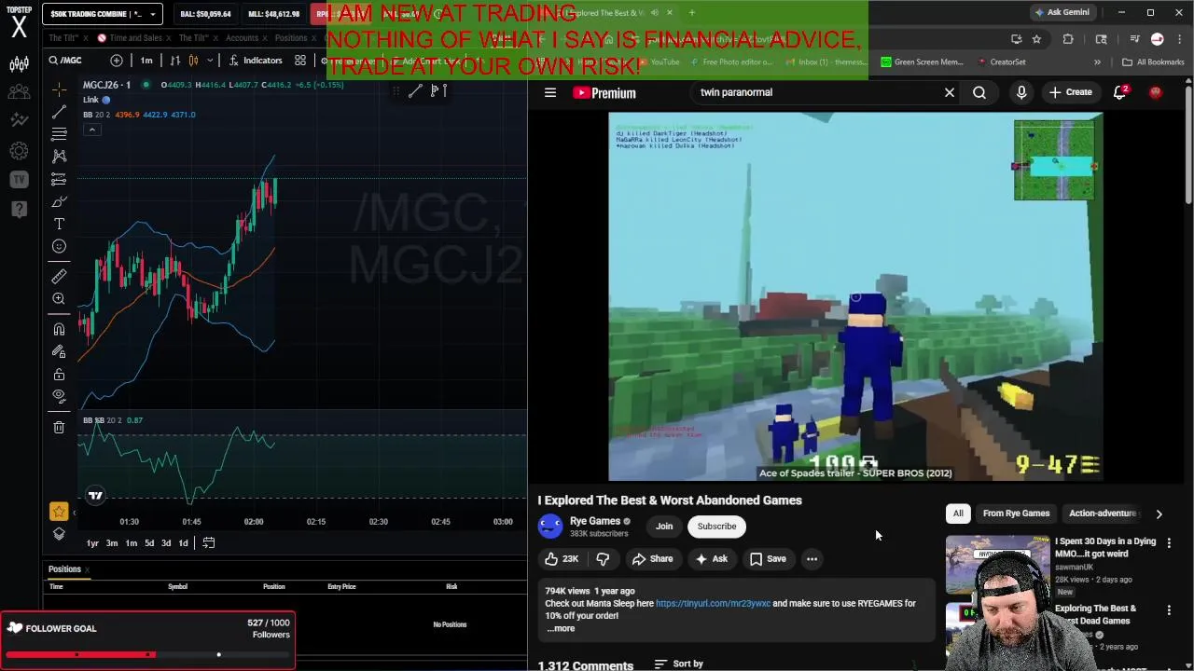Open the candlestick chart type dropdown arrow
Screen dimensions: 1194x671
tap(210, 61)
